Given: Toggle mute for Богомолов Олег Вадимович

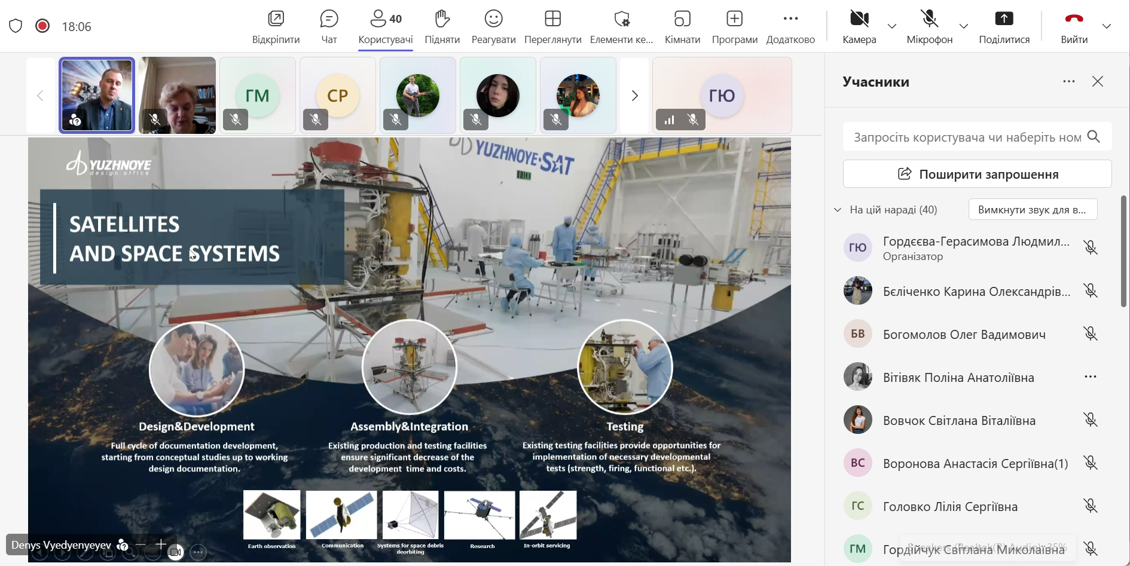Looking at the screenshot, I should click(x=1091, y=334).
